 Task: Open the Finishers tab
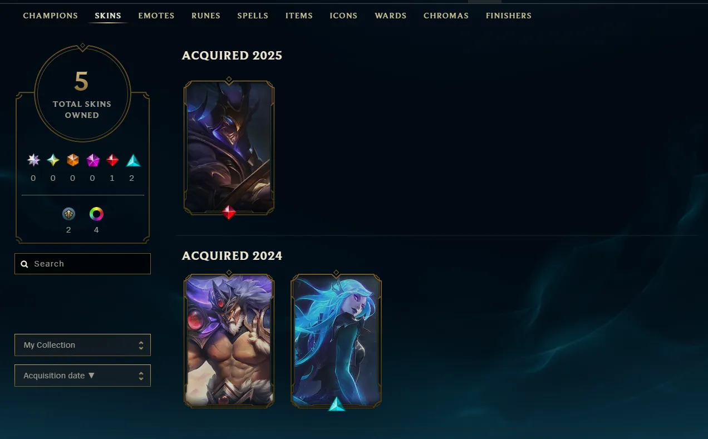pyautogui.click(x=509, y=16)
